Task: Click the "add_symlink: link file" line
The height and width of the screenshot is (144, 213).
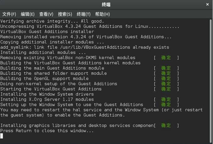Action: (85, 47)
